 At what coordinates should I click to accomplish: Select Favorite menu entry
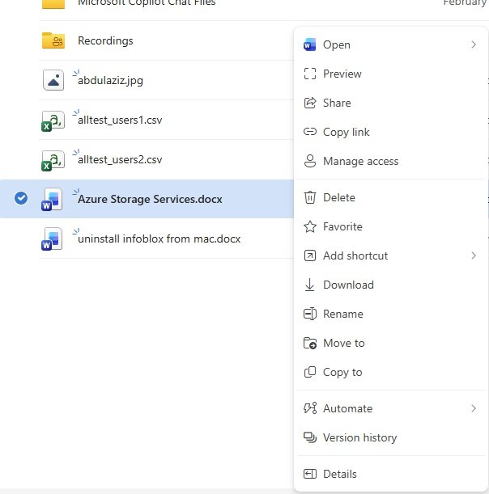(390, 226)
